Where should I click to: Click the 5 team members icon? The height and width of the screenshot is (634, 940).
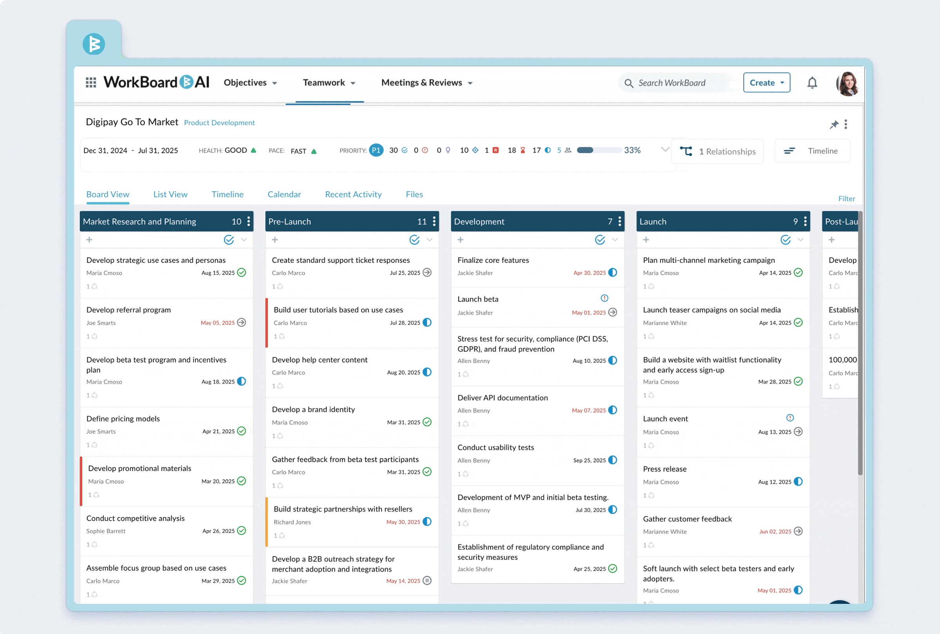coord(568,150)
